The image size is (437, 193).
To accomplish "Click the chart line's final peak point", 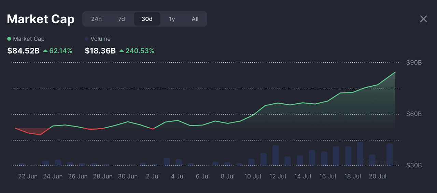I will (395, 72).
